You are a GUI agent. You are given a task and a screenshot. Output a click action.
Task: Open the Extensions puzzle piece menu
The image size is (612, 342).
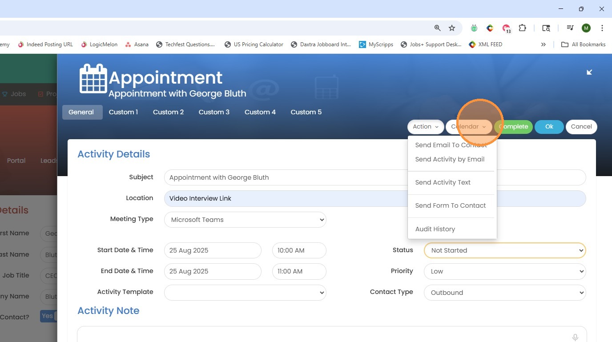(x=523, y=28)
